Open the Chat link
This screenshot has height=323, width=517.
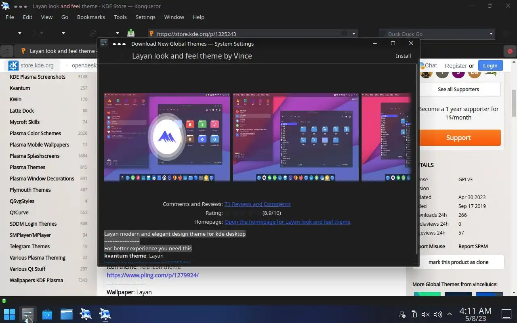(430, 65)
